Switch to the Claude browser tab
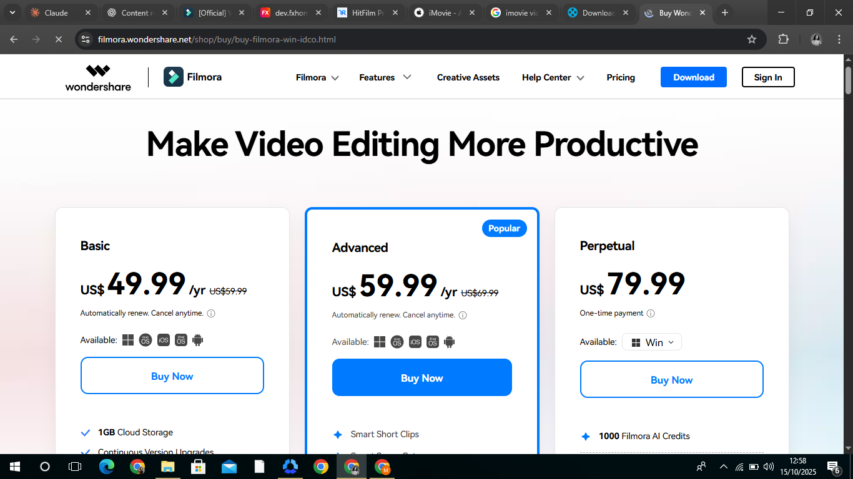 56,12
